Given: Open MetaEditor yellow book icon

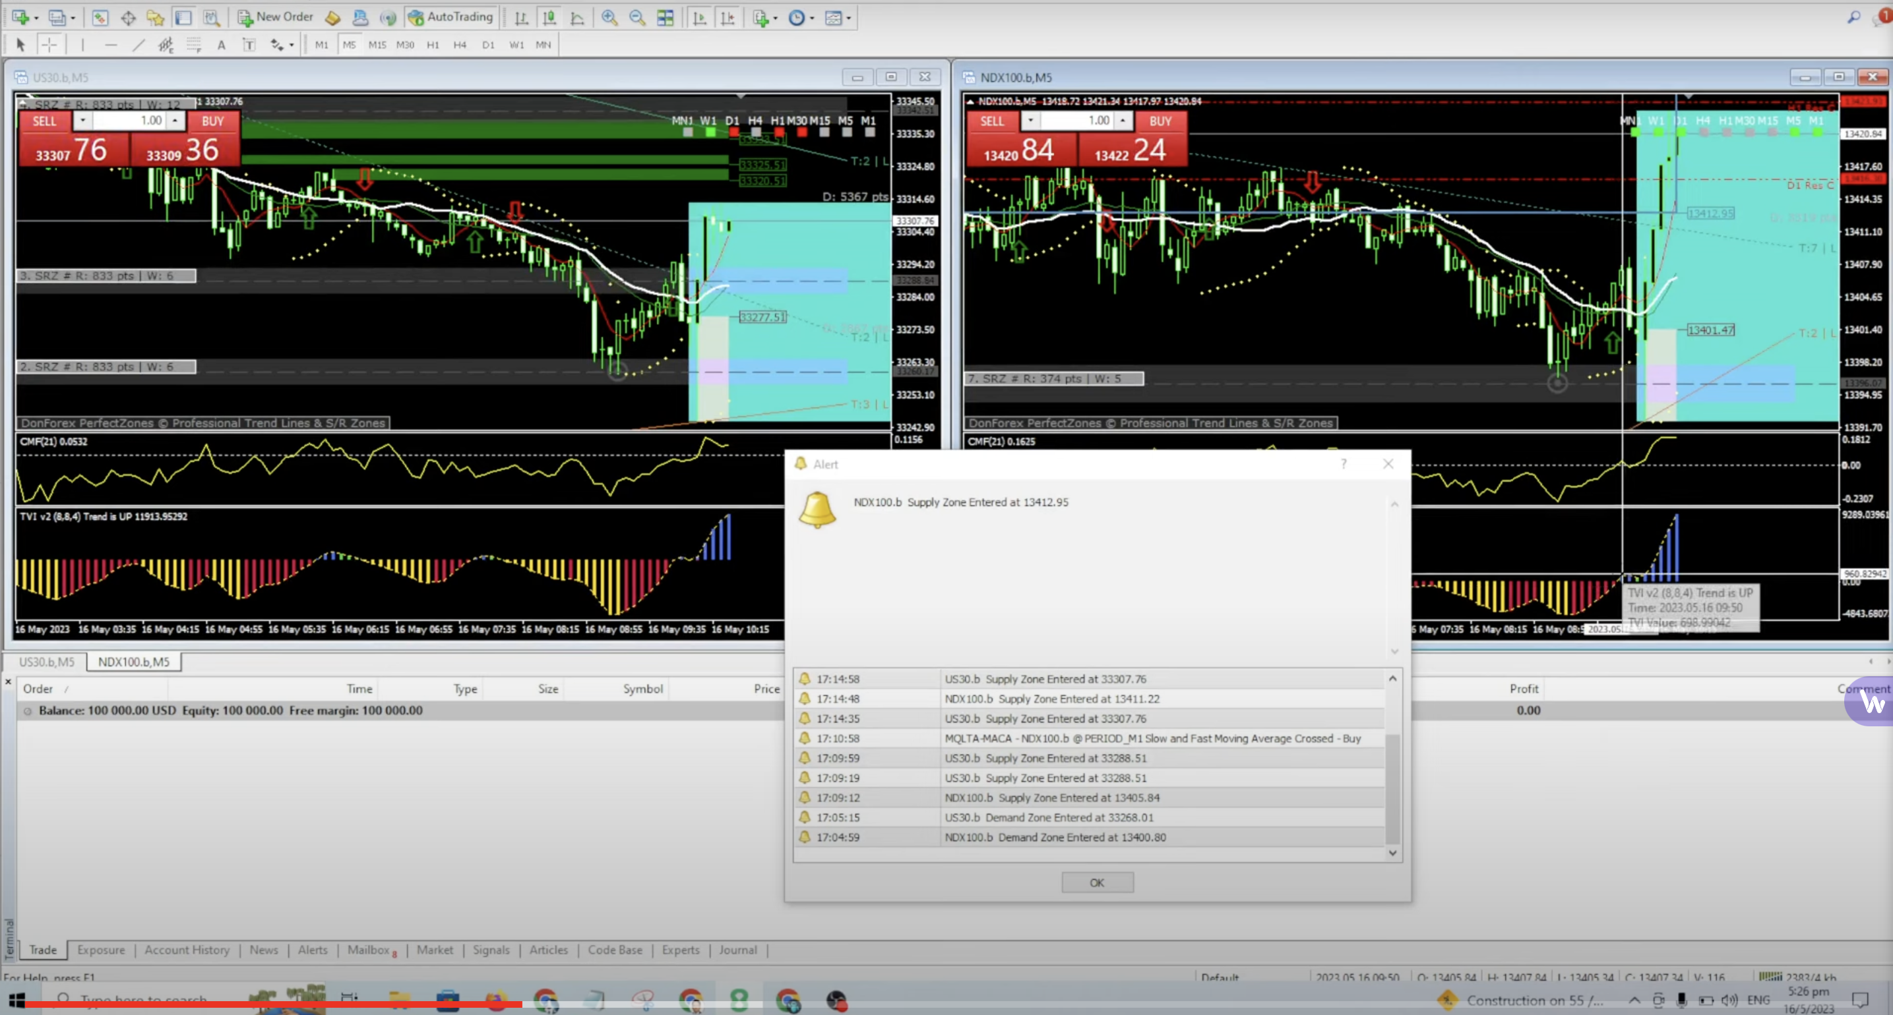Looking at the screenshot, I should pyautogui.click(x=332, y=17).
